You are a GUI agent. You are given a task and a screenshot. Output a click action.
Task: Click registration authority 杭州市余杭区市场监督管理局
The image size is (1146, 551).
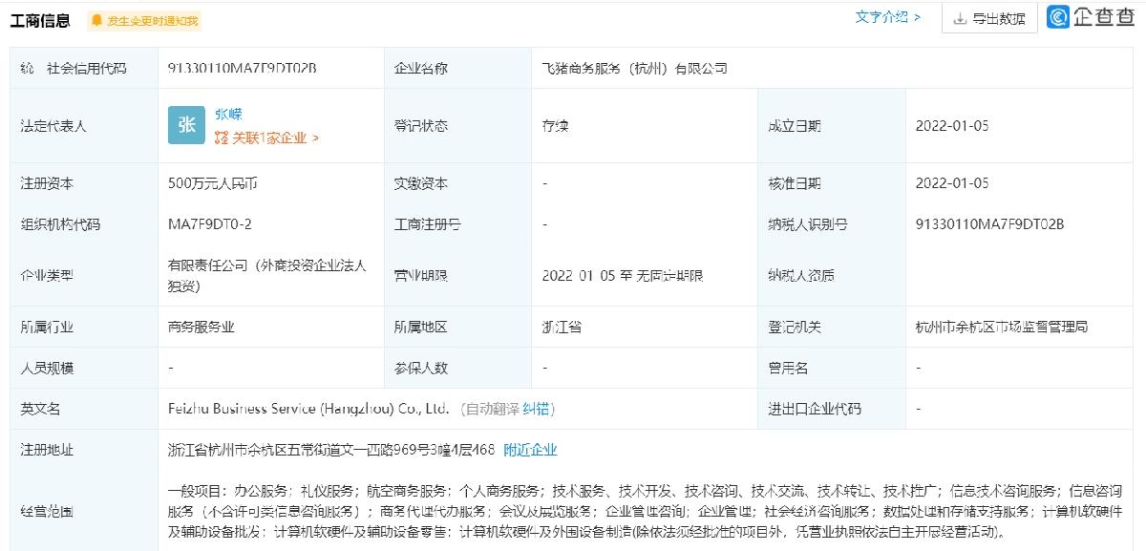tap(1001, 327)
